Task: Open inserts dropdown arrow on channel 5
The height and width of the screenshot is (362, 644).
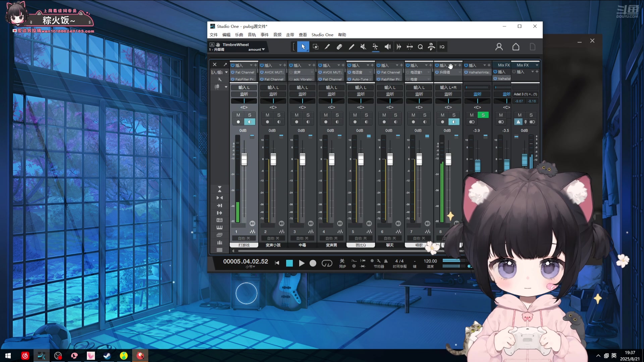Action: click(368, 65)
